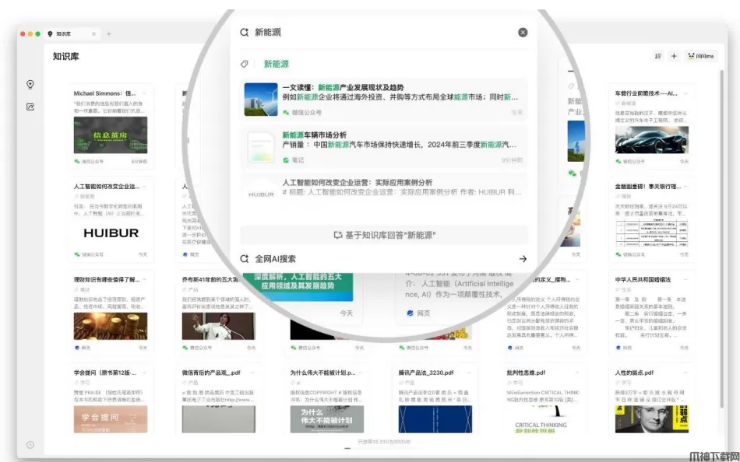The width and height of the screenshot is (740, 462).
Task: Click 全网AI搜索 option
Action: coord(276,259)
